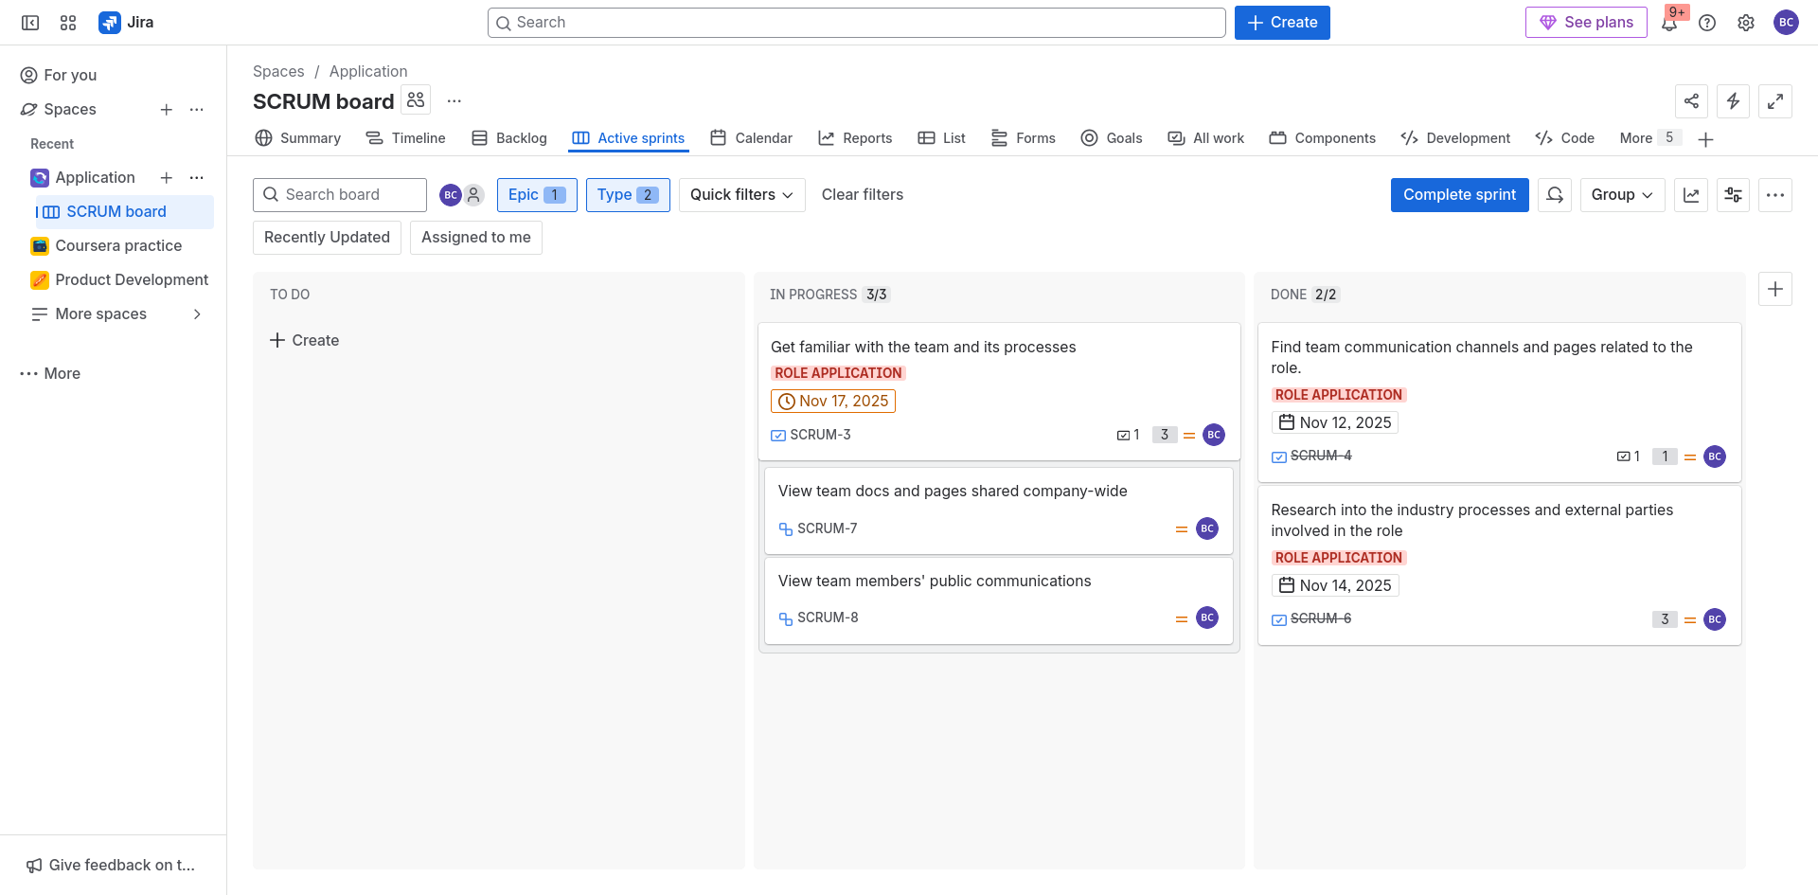Click Clear filters

862,195
